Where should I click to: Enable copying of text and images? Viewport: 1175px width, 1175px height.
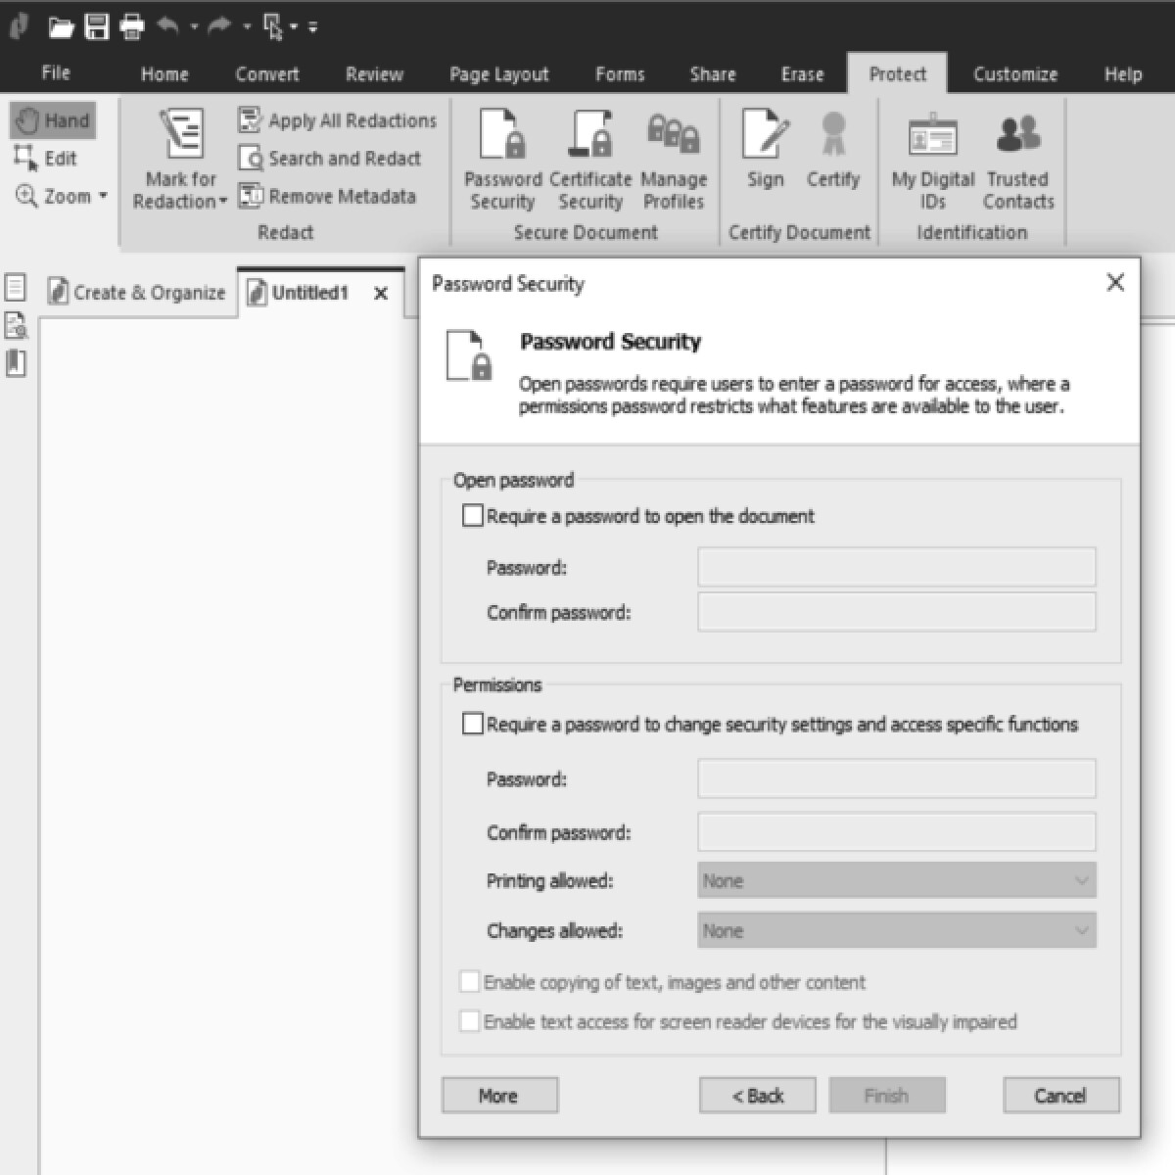coord(470,981)
